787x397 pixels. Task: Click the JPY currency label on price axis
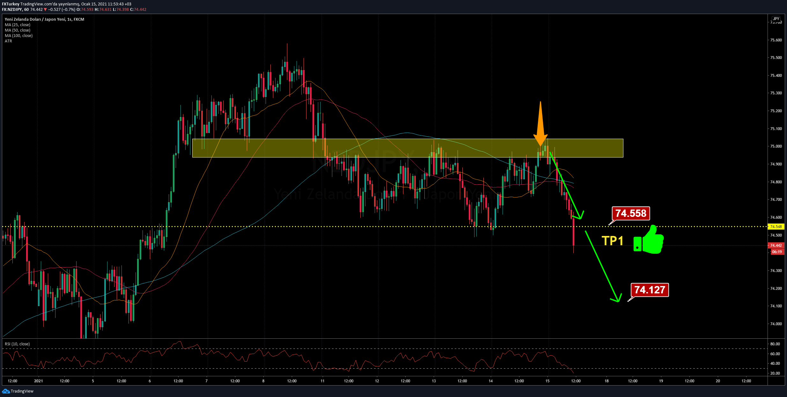[776, 19]
